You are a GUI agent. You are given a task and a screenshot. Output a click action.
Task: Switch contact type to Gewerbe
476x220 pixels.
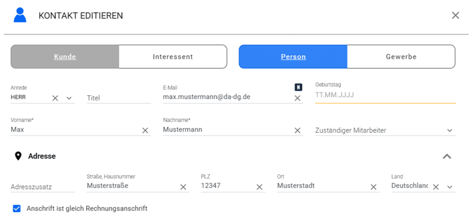[x=401, y=57]
